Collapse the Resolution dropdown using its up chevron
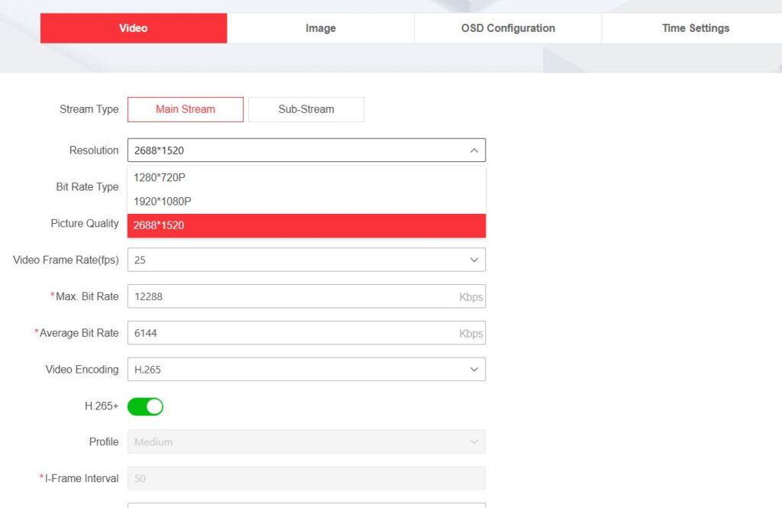 coord(473,150)
